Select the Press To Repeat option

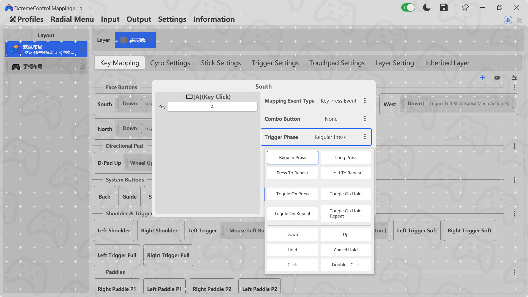point(292,173)
